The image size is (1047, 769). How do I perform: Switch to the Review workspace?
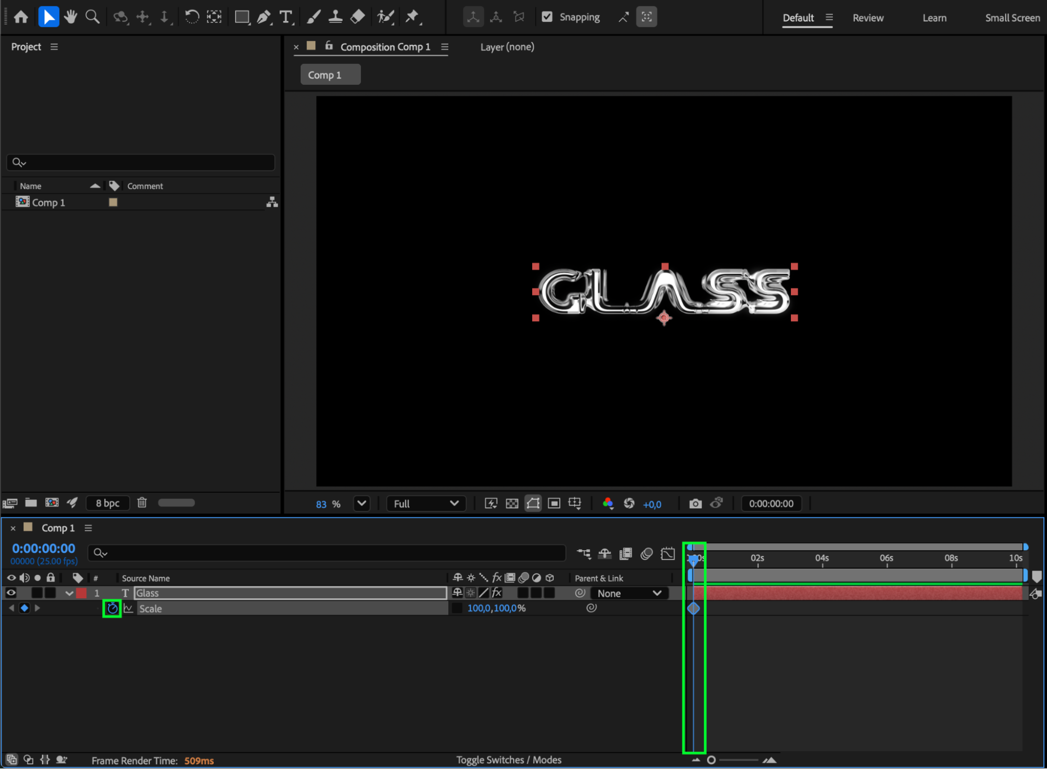(x=867, y=18)
